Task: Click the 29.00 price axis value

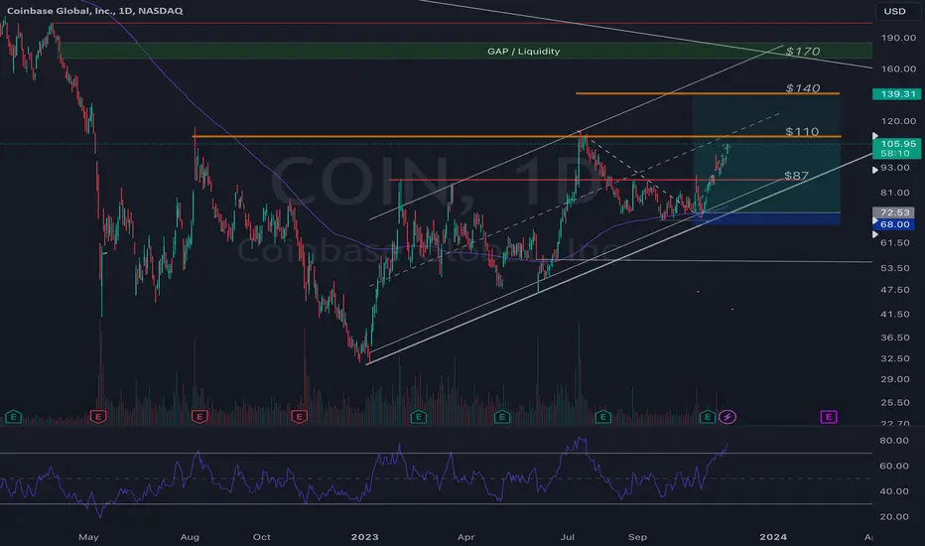Action: coord(895,379)
